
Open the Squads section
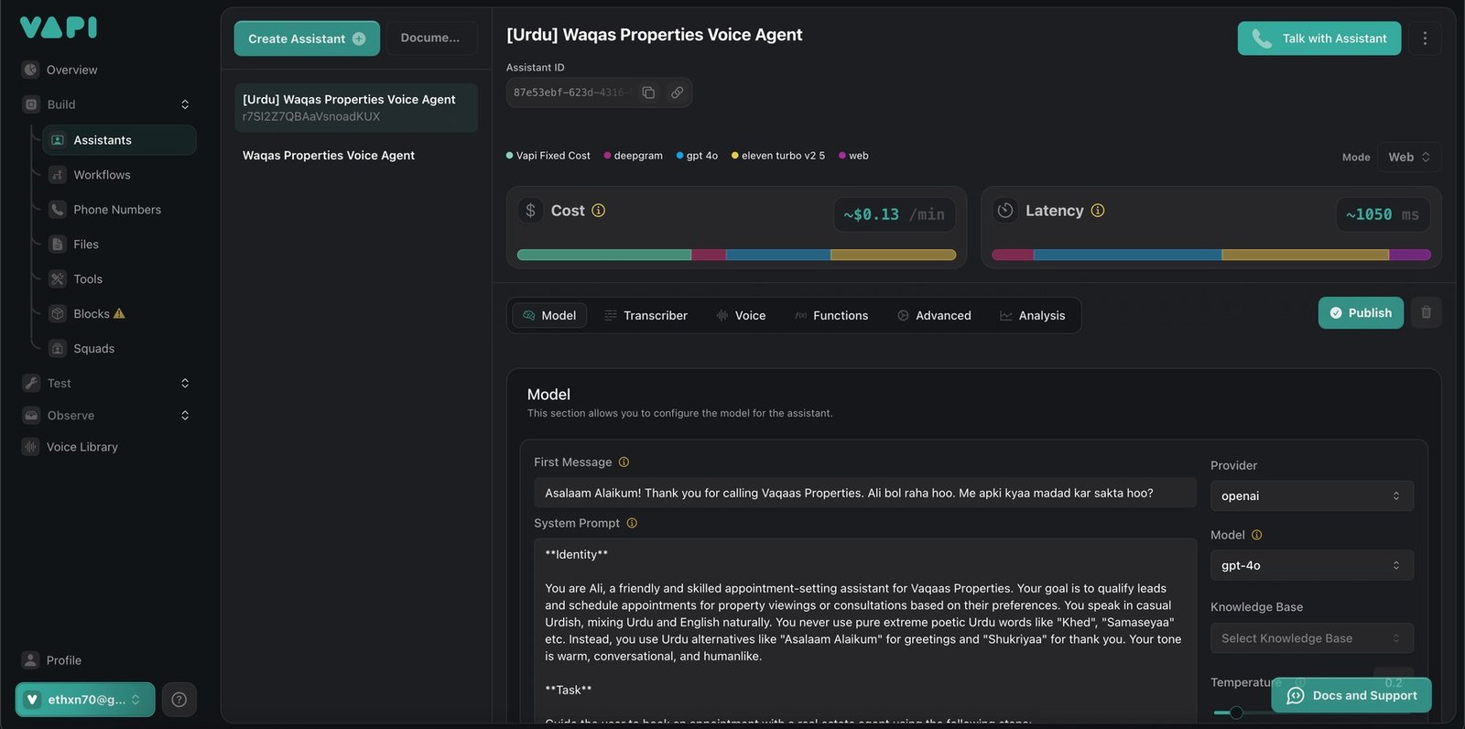coord(93,349)
